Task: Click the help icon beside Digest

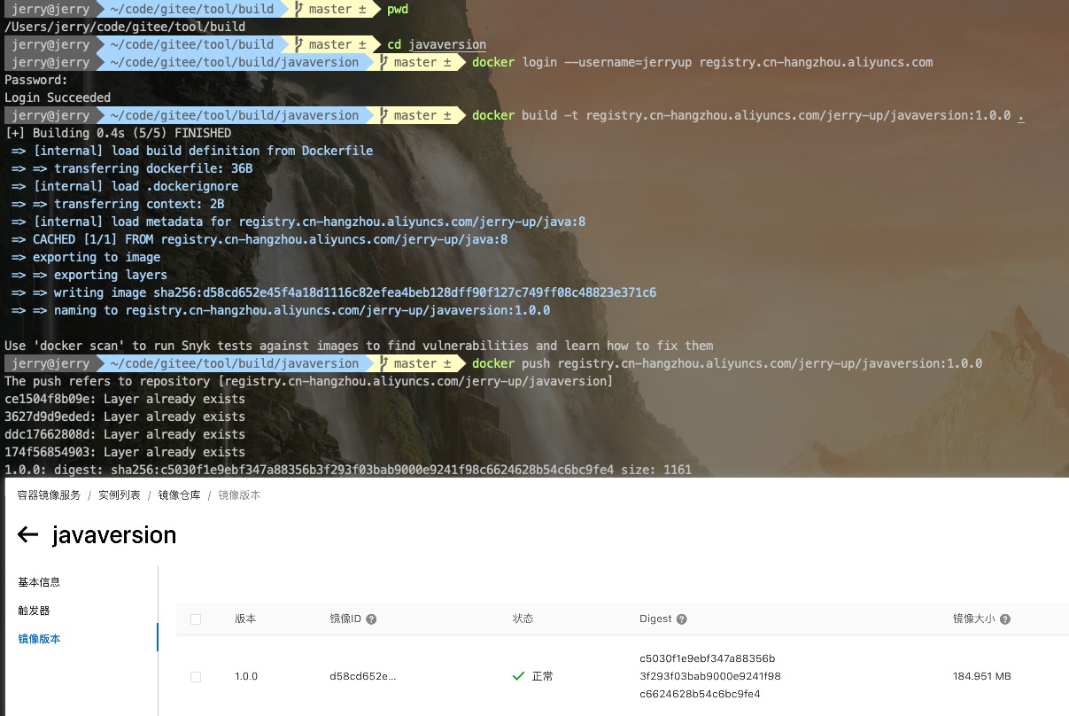Action: tap(681, 619)
